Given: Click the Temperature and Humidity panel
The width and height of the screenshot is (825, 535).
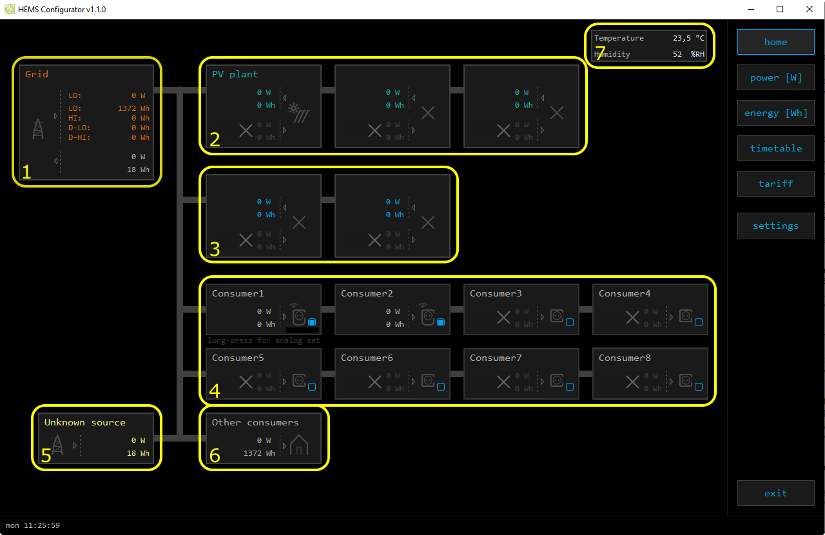Looking at the screenshot, I should 649,46.
